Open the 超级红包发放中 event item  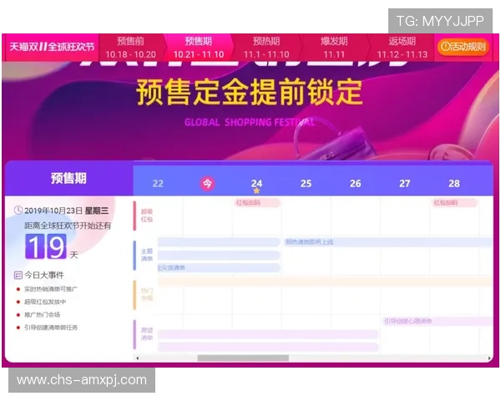[x=45, y=302]
